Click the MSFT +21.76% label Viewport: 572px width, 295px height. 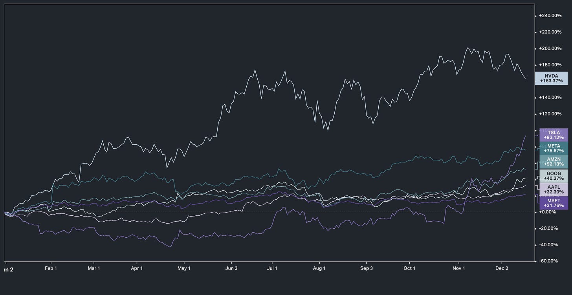pyautogui.click(x=554, y=203)
